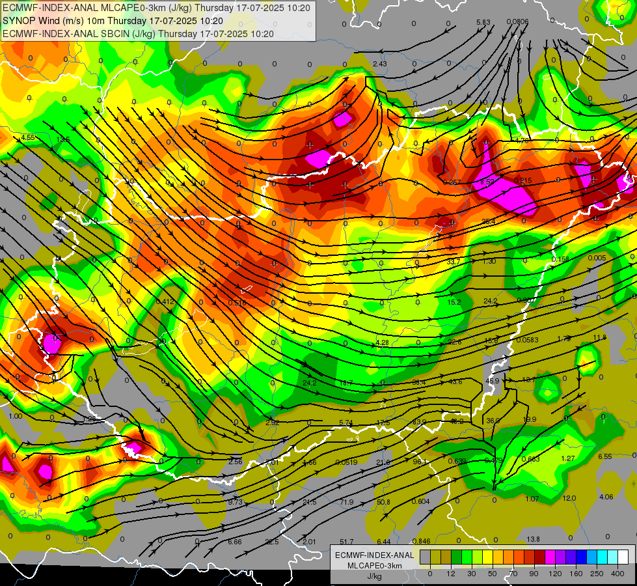Click the map value '2.92'
The image size is (637, 586).
pyautogui.click(x=272, y=423)
